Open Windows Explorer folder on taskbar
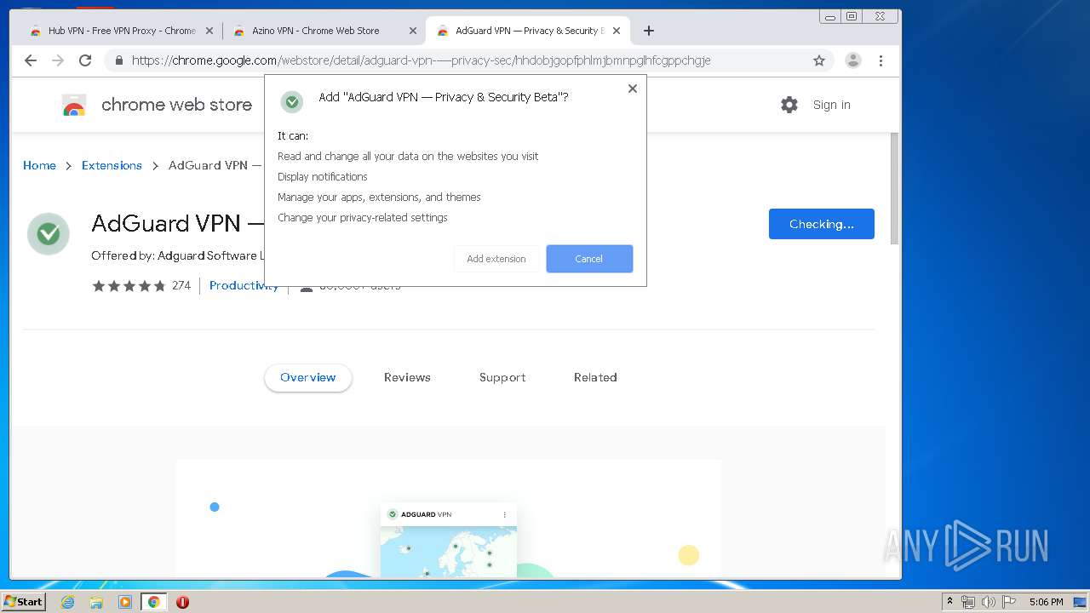The image size is (1090, 613). 96,602
